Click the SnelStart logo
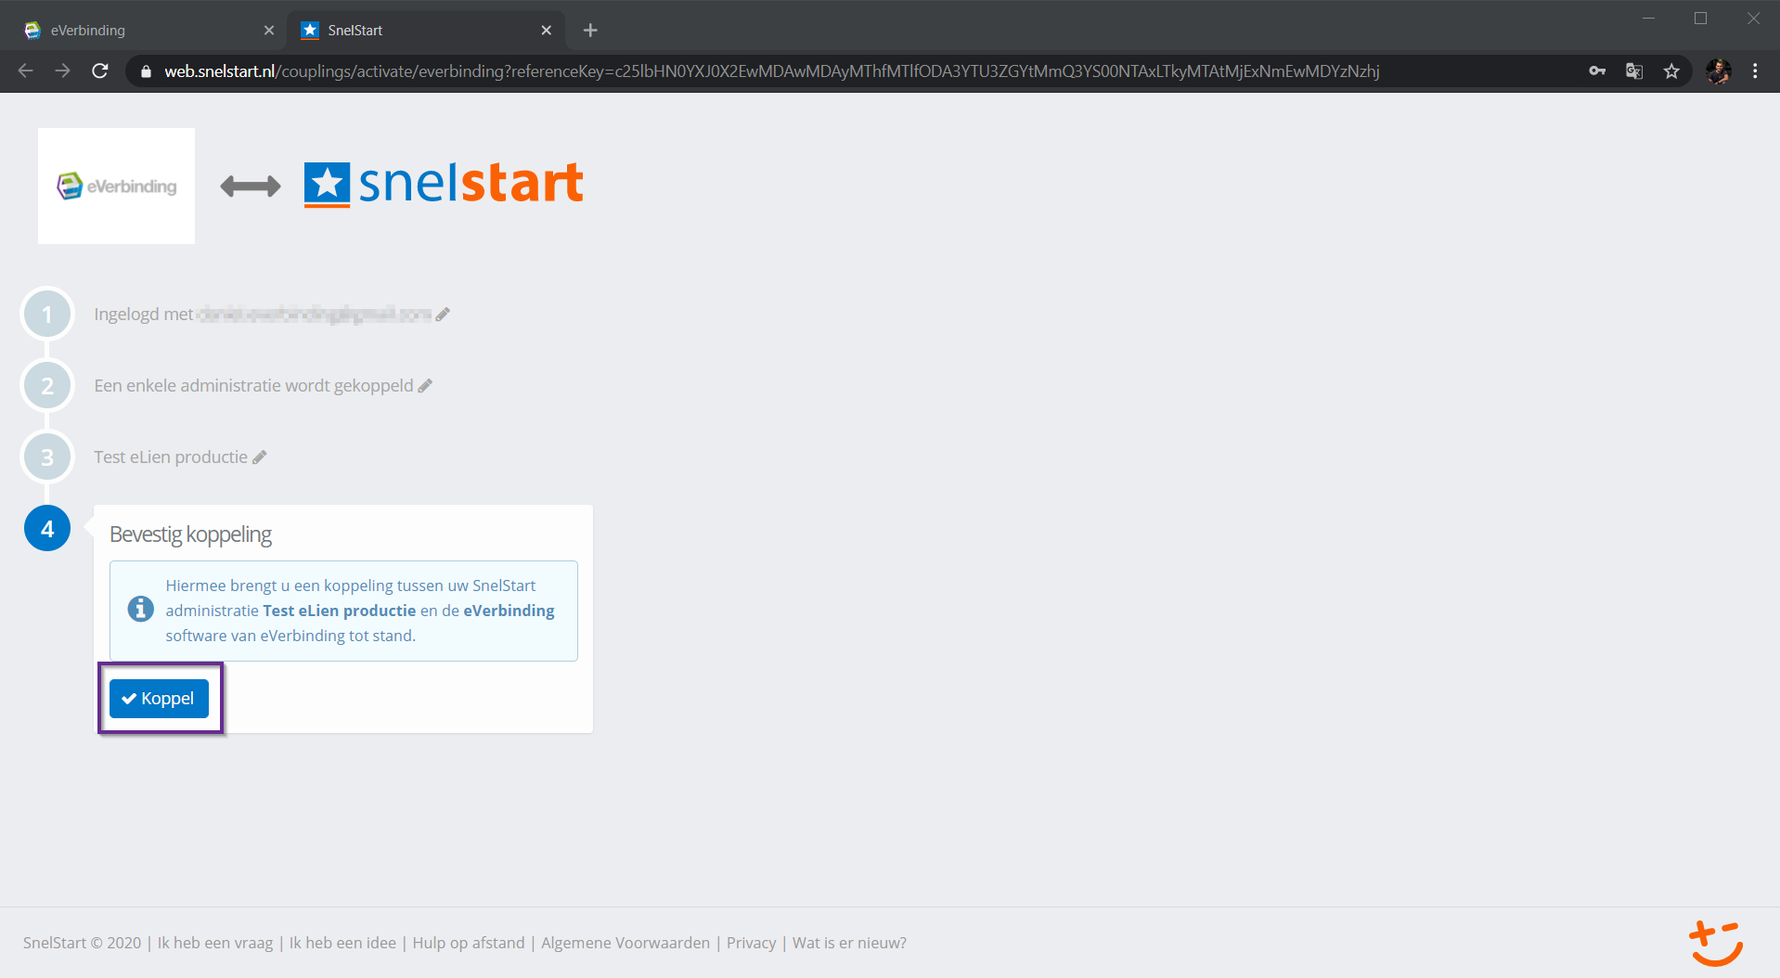Screen dimensions: 1780x978 pos(444,184)
